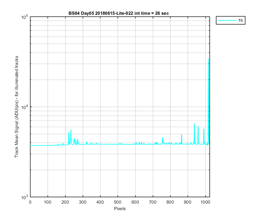The image size is (266, 221).
Task: Click the x-axis tick label 1000
Action: pyautogui.click(x=205, y=202)
